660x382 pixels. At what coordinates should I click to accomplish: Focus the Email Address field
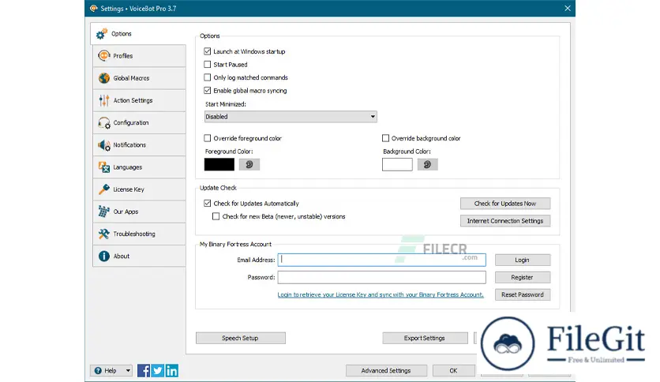(382, 260)
